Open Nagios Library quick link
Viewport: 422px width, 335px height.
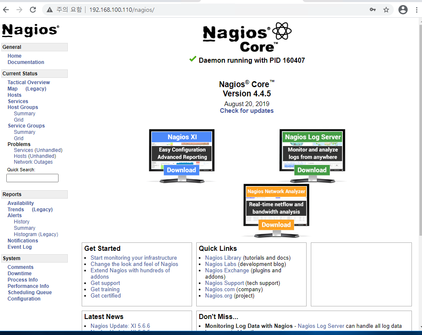click(223, 258)
